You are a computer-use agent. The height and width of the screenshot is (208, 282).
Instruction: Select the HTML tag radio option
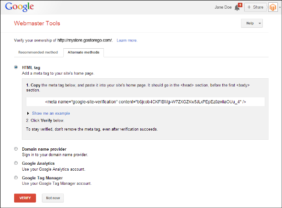pos(16,67)
